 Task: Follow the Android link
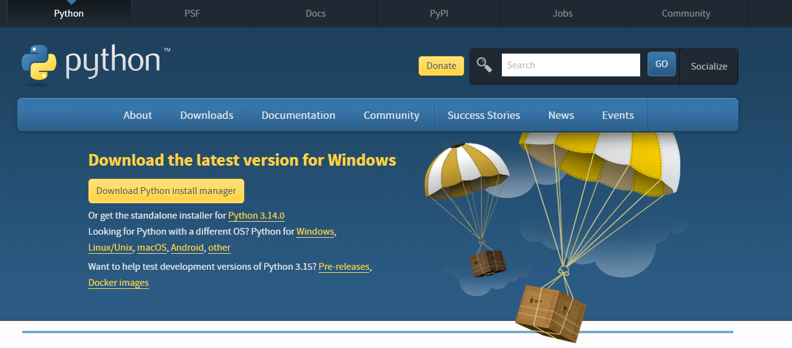(187, 248)
